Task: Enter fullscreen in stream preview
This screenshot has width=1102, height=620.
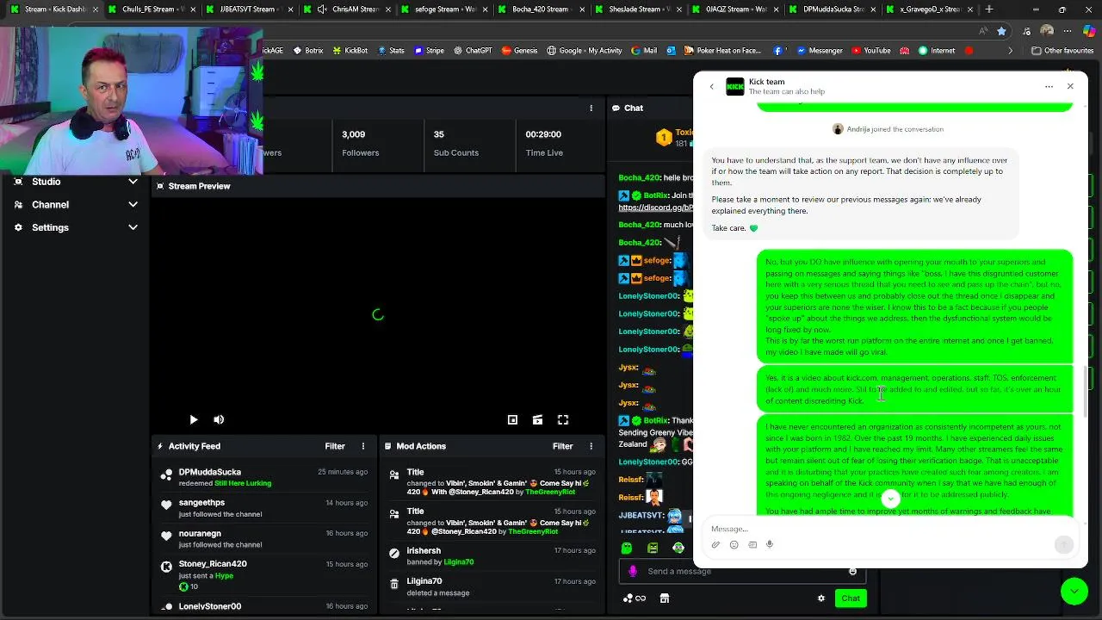Action: click(x=563, y=419)
